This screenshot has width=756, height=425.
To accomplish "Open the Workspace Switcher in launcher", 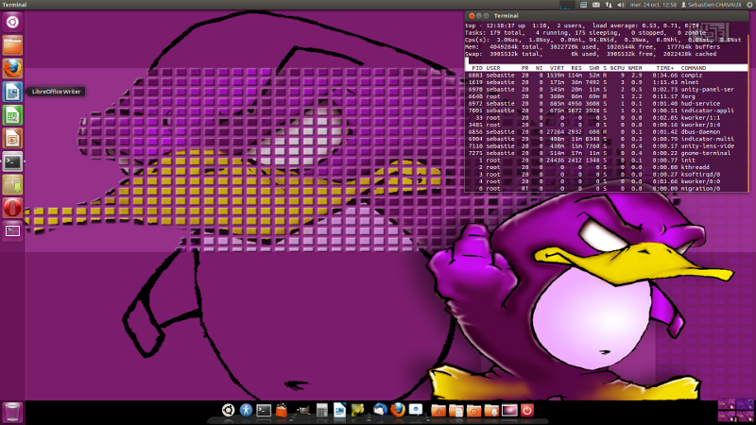I will [12, 231].
